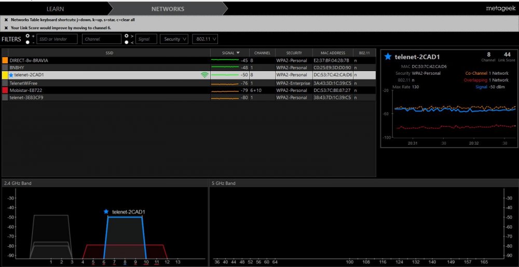
Task: Close the Link Score channel 6 tip
Action: click(x=6, y=28)
